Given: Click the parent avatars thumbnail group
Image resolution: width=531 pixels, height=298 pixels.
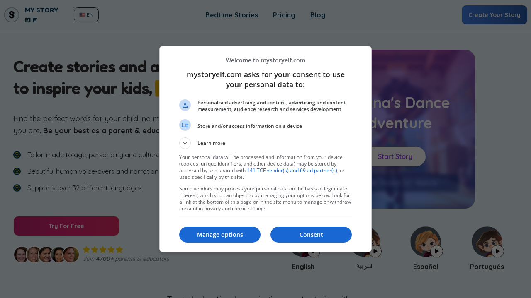Looking at the screenshot, I should pyautogui.click(x=47, y=255).
